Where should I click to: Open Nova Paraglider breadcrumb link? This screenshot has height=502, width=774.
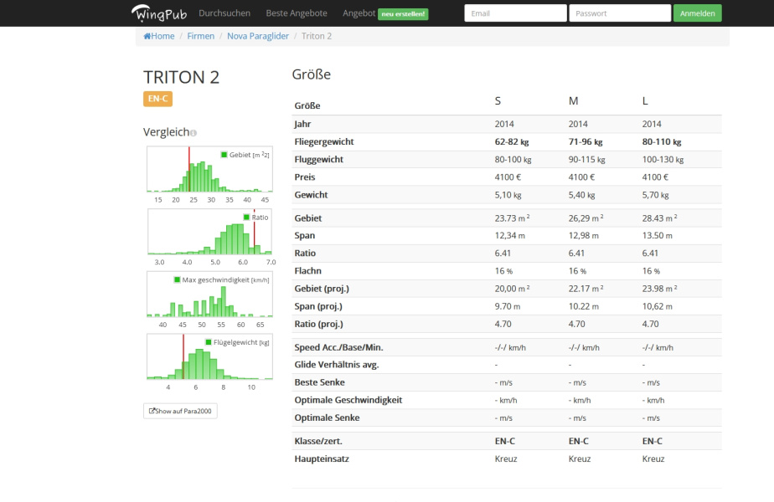click(258, 36)
